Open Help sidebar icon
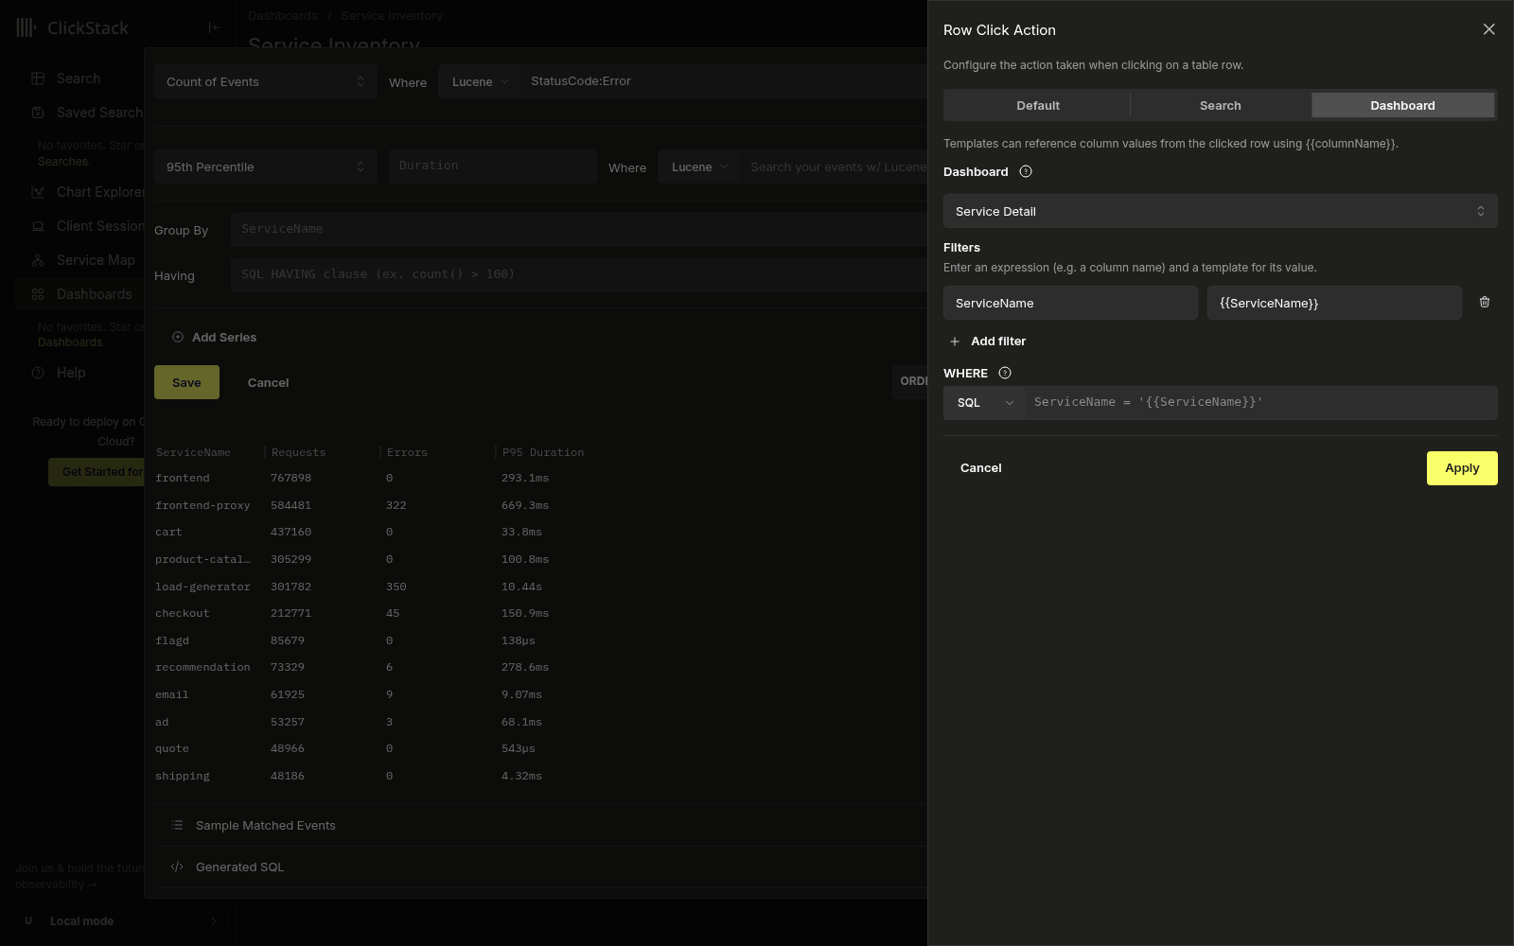The height and width of the screenshot is (946, 1514). tap(38, 373)
